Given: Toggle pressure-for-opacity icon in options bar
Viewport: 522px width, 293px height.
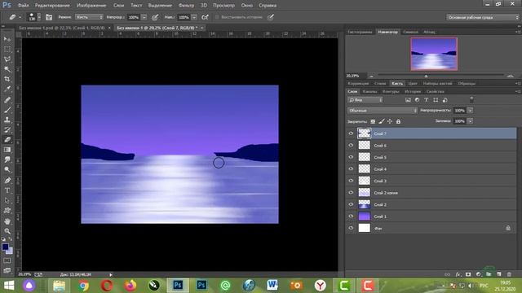Looking at the screenshot, I should [155, 17].
